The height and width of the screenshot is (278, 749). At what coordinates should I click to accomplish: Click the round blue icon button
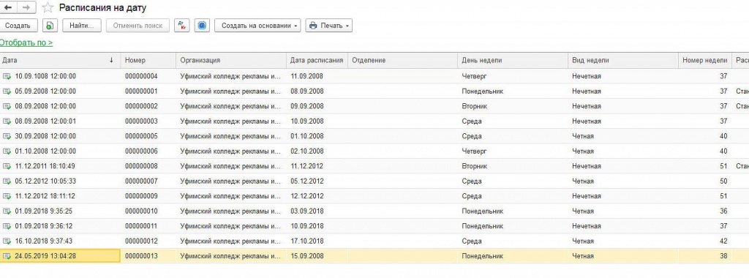(202, 26)
